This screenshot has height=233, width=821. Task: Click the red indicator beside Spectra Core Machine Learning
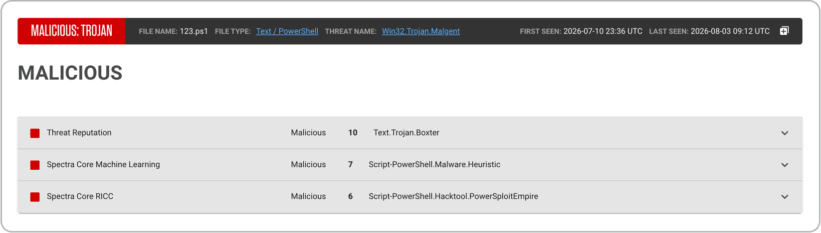[35, 165]
